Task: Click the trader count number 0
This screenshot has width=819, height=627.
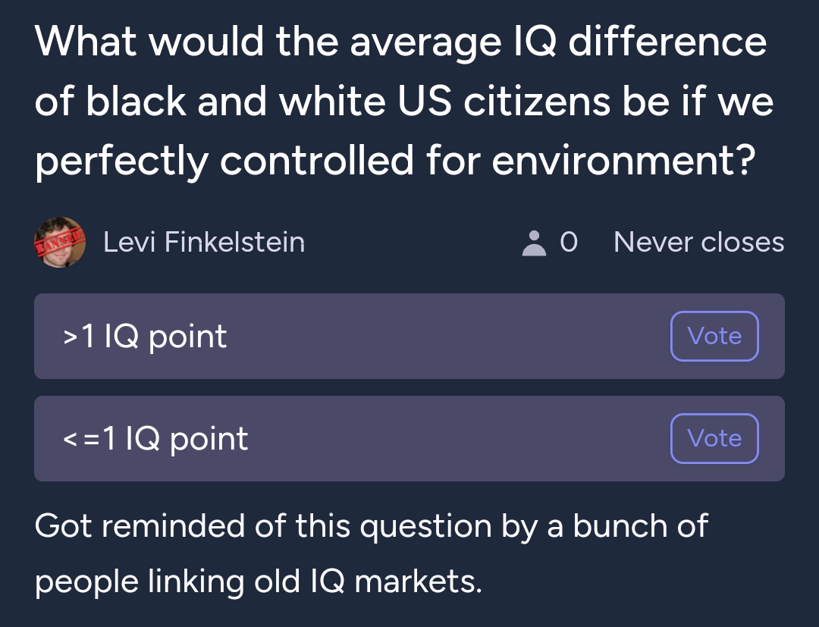Action: tap(569, 243)
